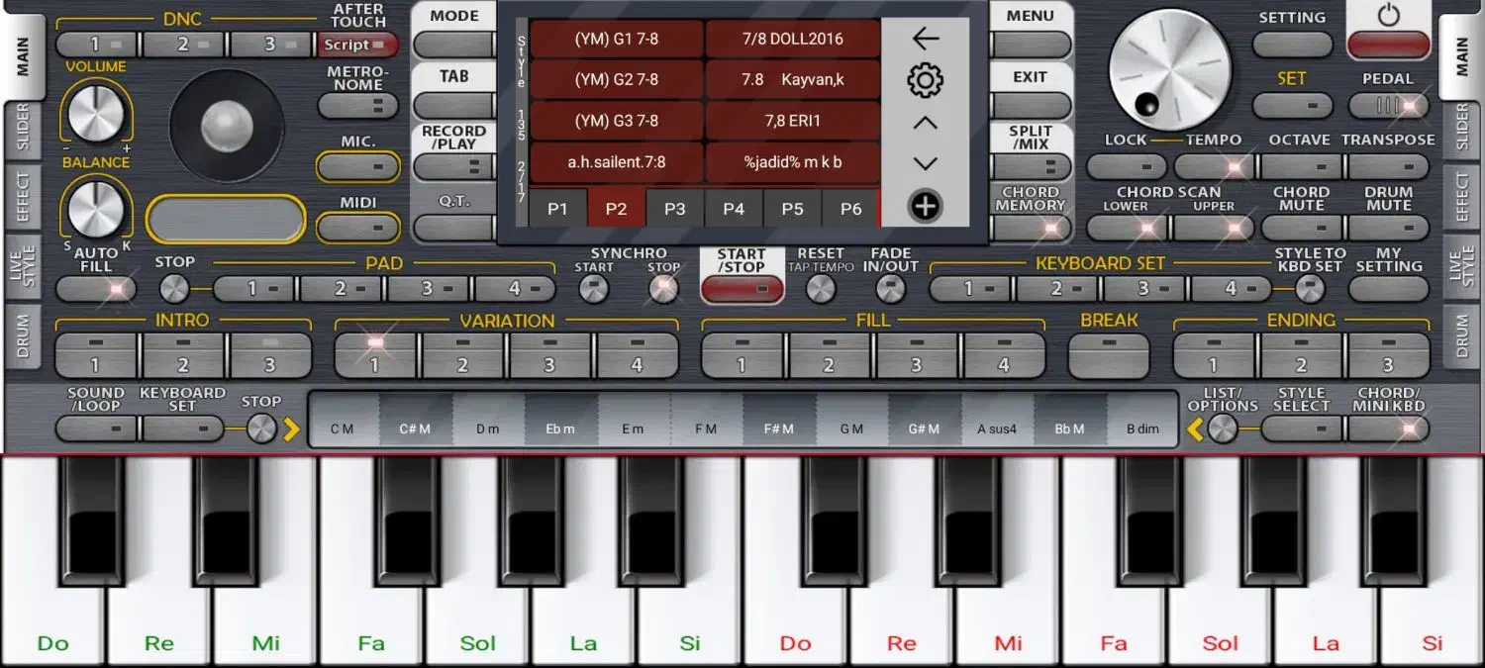Open the left Effect side tab
Image resolution: width=1485 pixels, height=668 pixels.
point(23,196)
